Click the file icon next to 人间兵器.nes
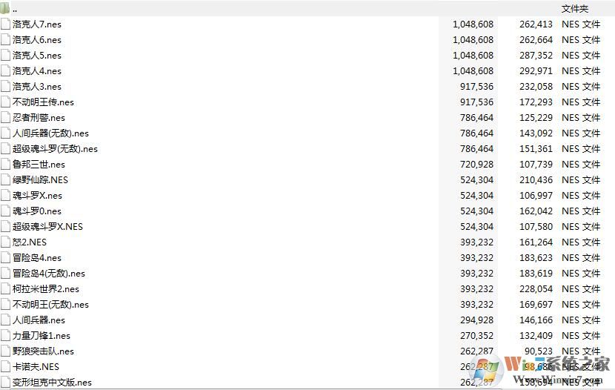 pos(5,320)
